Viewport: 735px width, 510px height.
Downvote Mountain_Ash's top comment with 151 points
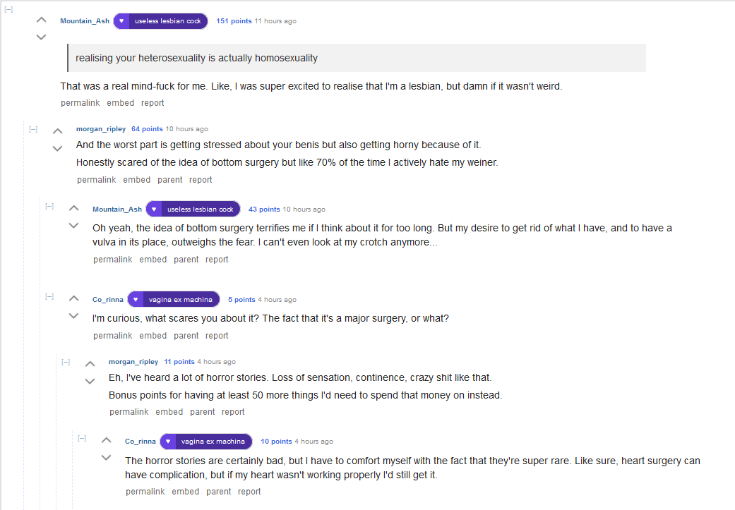click(41, 37)
